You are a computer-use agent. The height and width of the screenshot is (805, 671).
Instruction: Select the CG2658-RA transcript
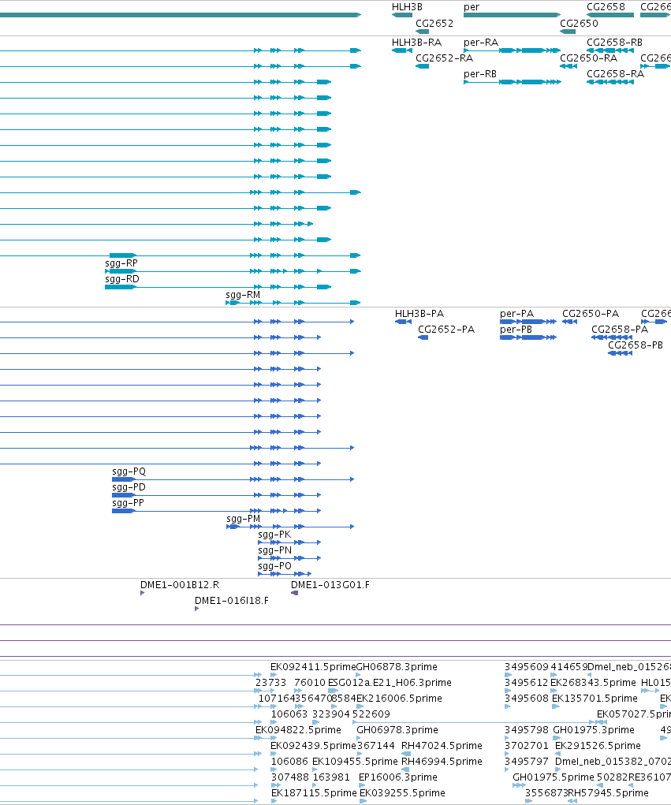610,82
